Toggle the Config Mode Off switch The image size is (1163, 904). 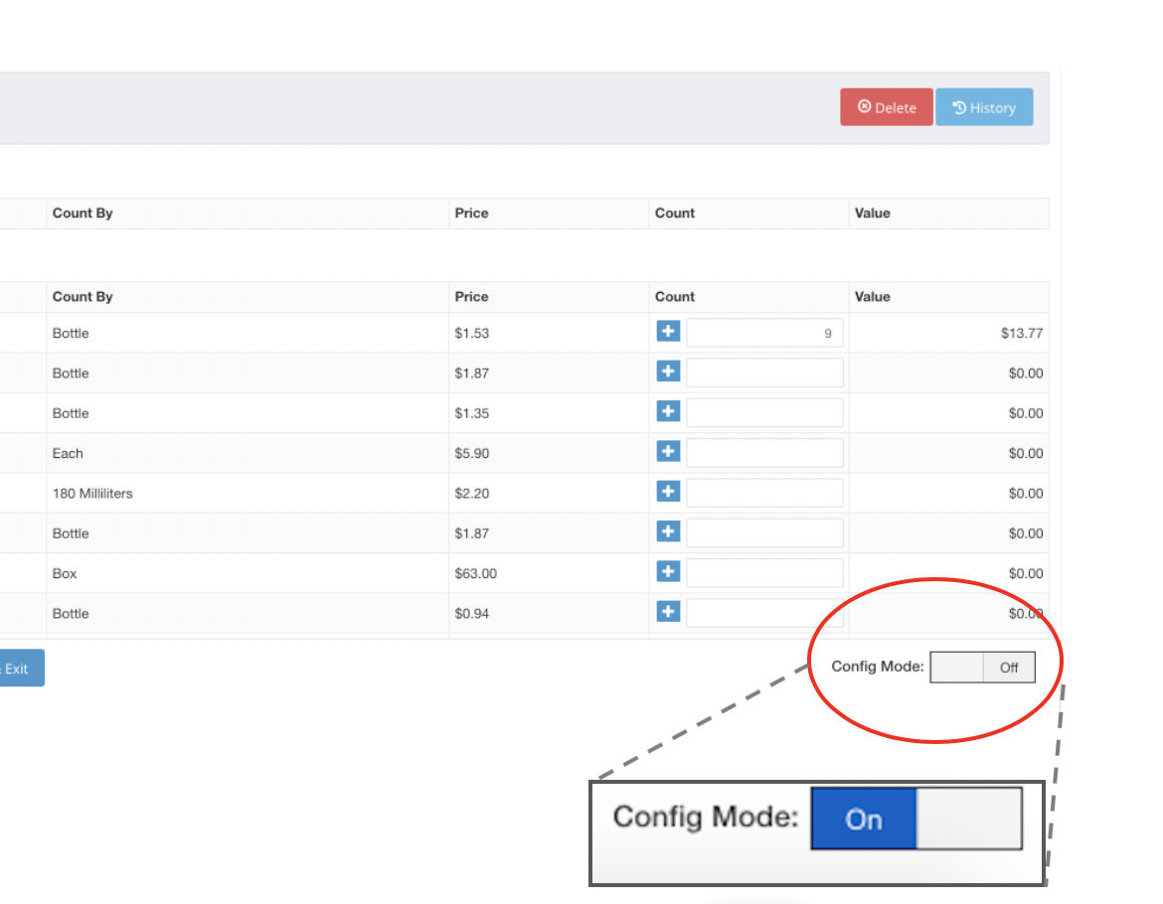click(982, 668)
